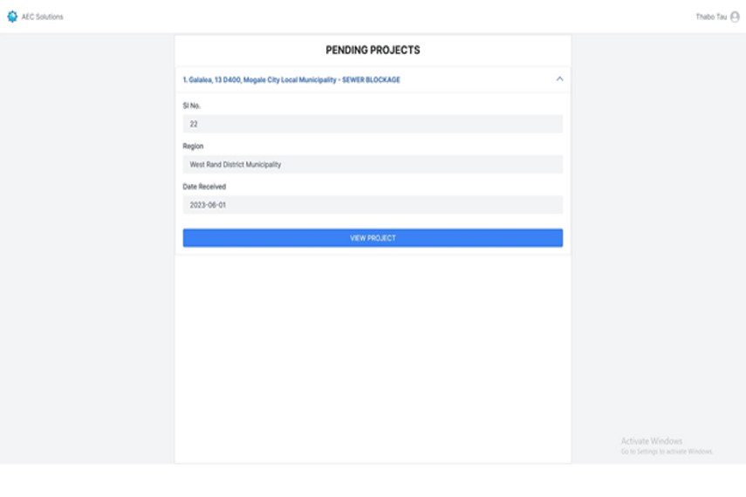Select the Date Received field 2023-06-01
Image resolution: width=746 pixels, height=497 pixels.
(x=373, y=205)
